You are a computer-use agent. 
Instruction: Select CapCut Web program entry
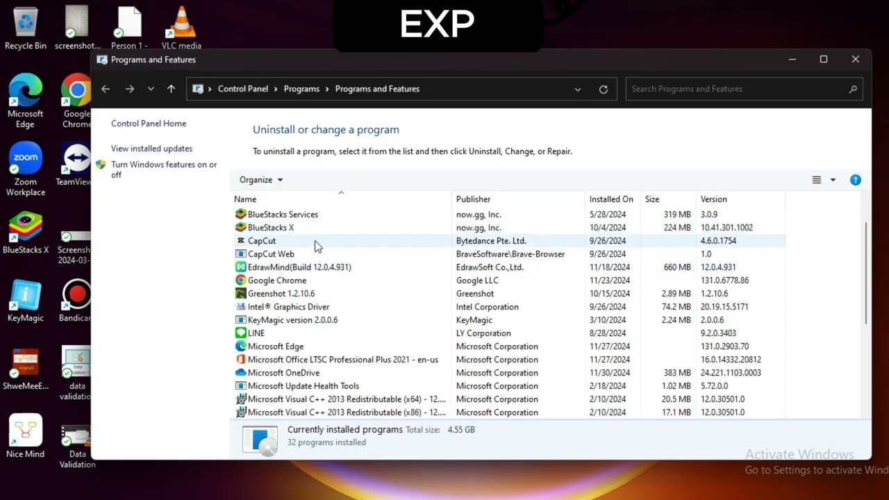pos(508,254)
